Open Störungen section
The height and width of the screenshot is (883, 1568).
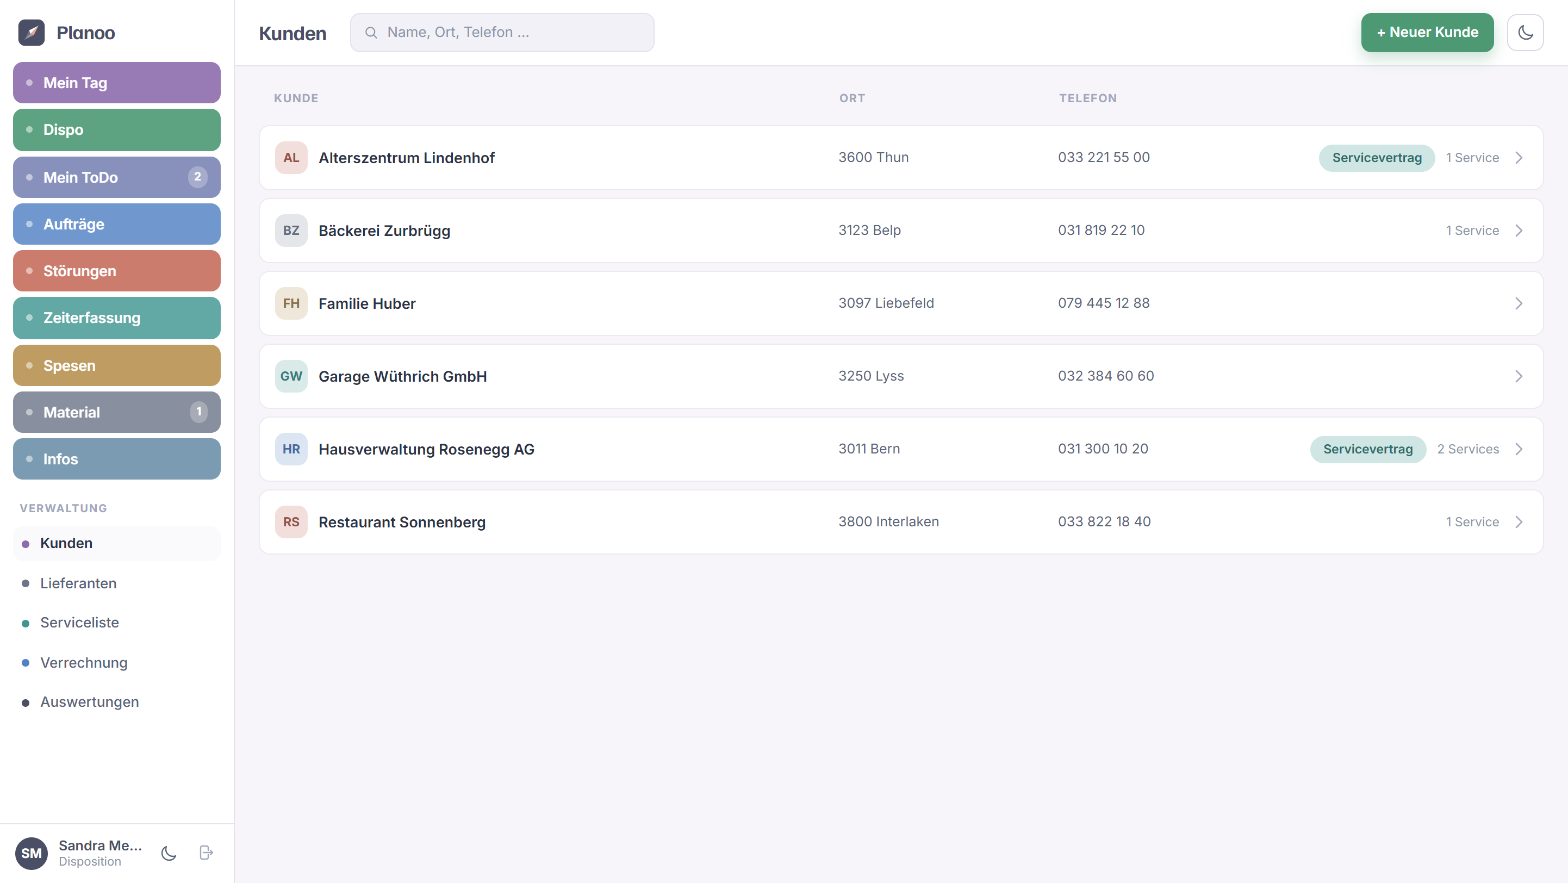tap(117, 271)
